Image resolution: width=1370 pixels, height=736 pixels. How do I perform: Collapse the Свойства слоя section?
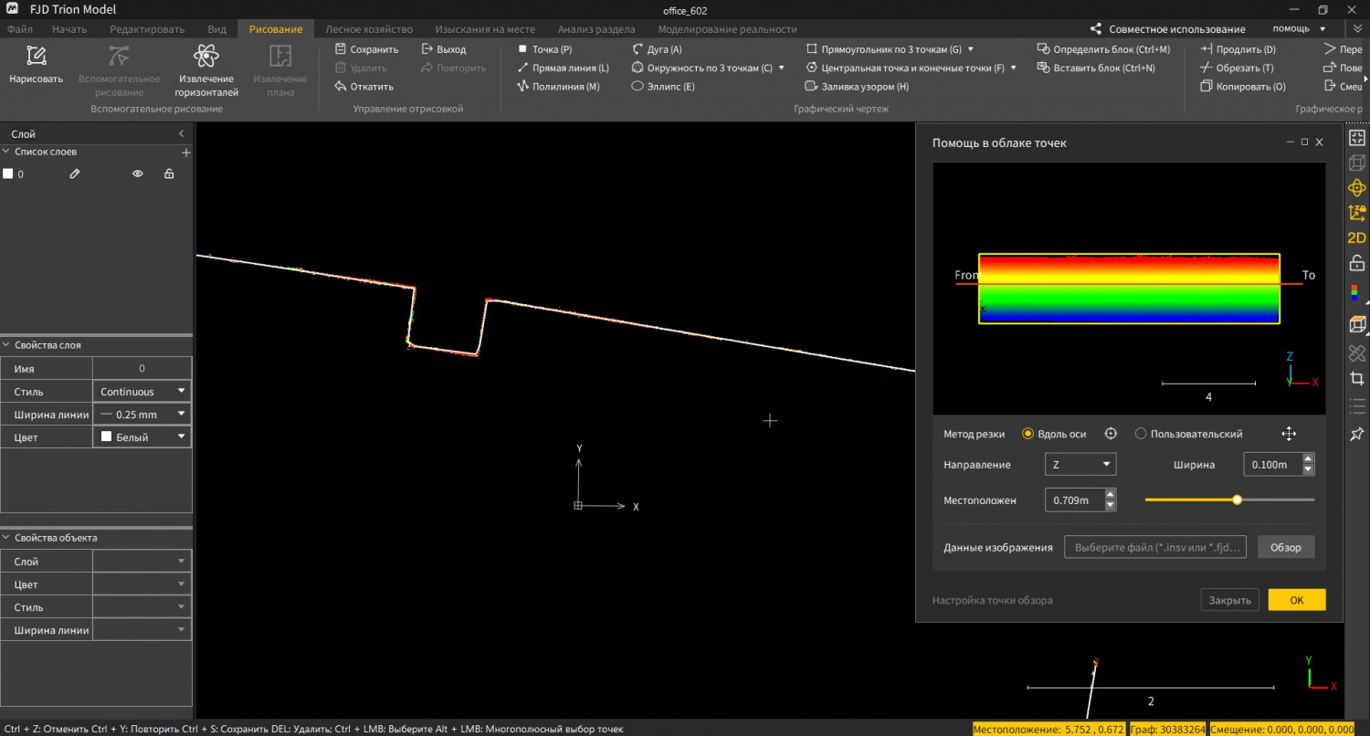tap(7, 345)
